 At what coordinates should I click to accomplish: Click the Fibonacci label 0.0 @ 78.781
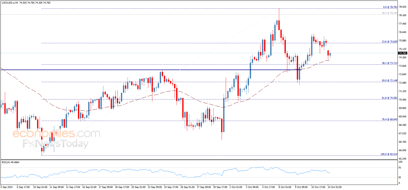pyautogui.click(x=390, y=7)
